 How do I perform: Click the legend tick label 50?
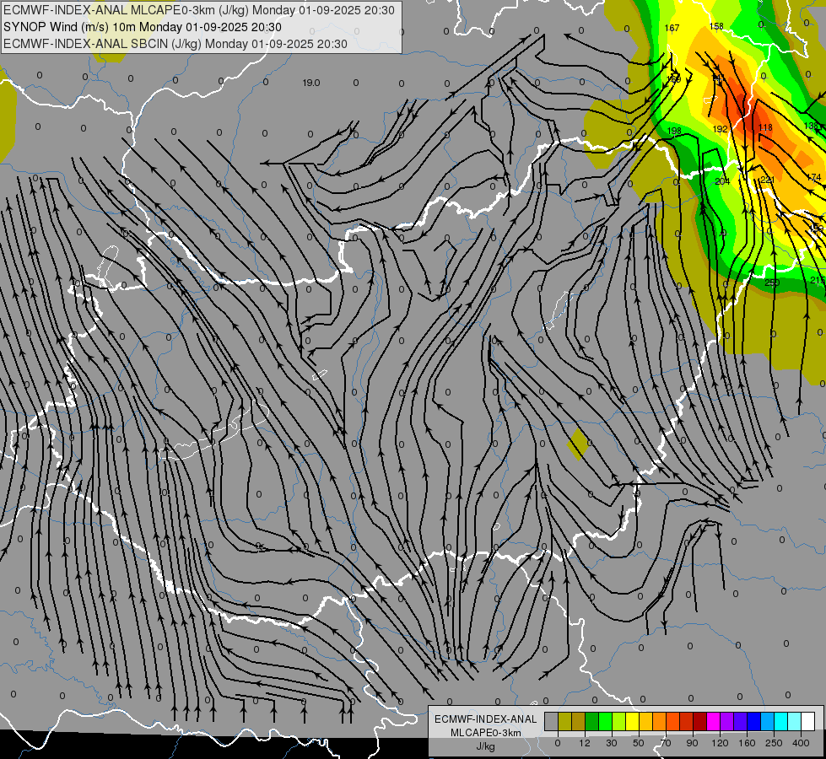[639, 743]
